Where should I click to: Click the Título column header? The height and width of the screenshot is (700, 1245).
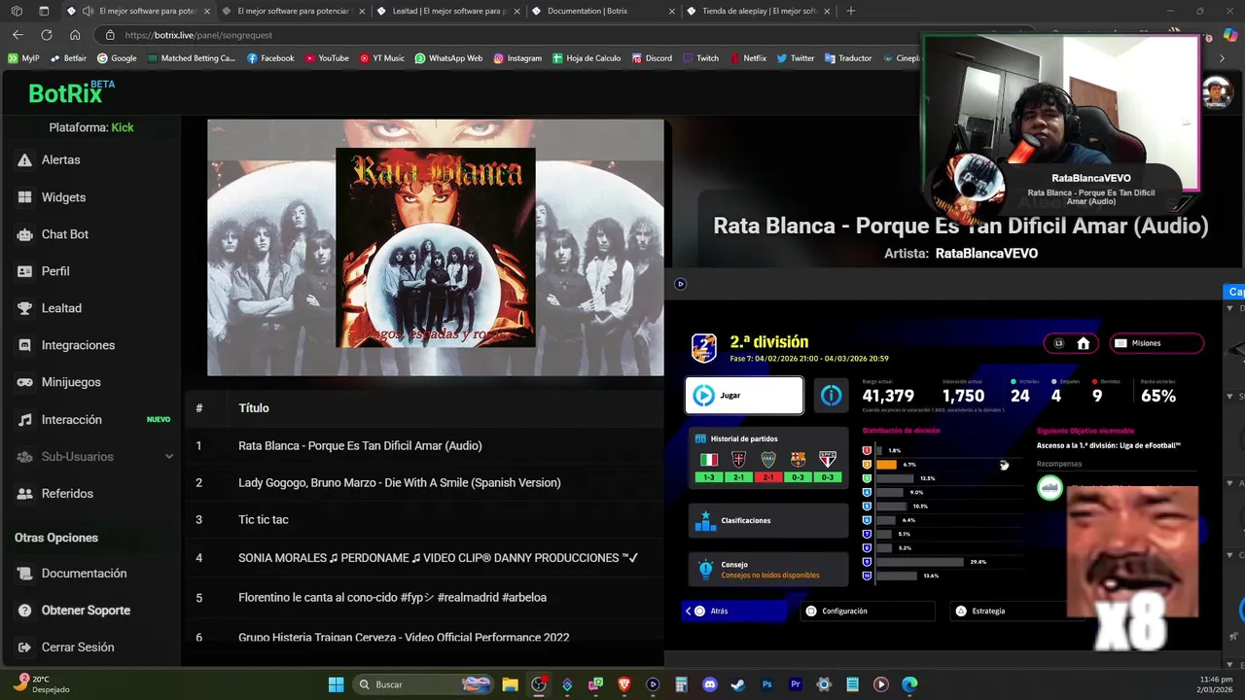[254, 408]
